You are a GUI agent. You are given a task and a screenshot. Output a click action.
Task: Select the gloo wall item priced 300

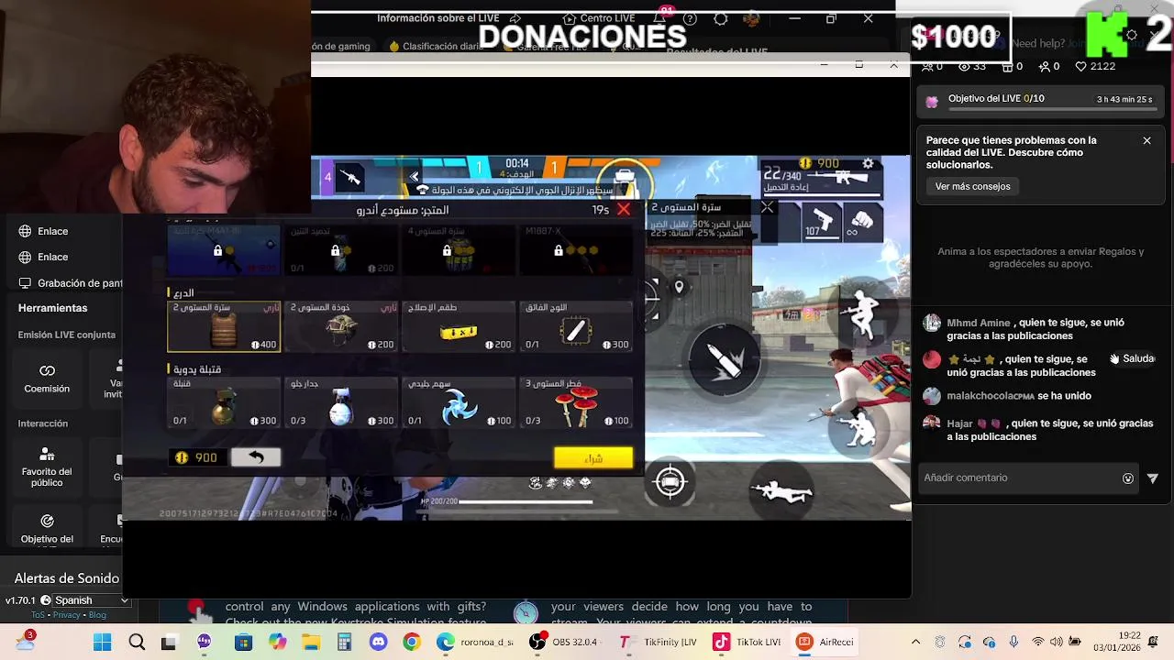[341, 402]
